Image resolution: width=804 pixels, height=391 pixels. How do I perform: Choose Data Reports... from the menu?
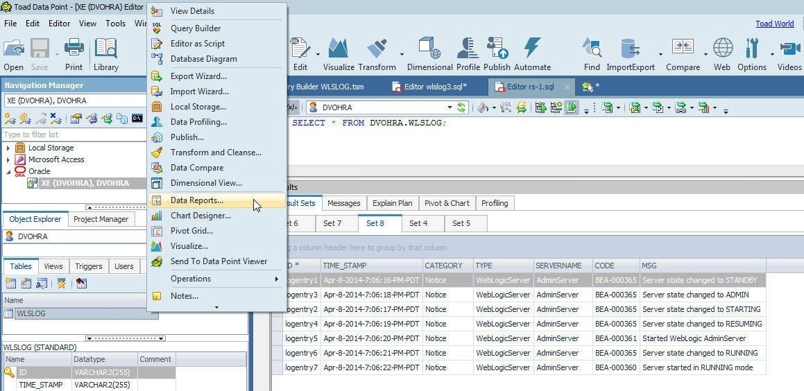(x=216, y=200)
